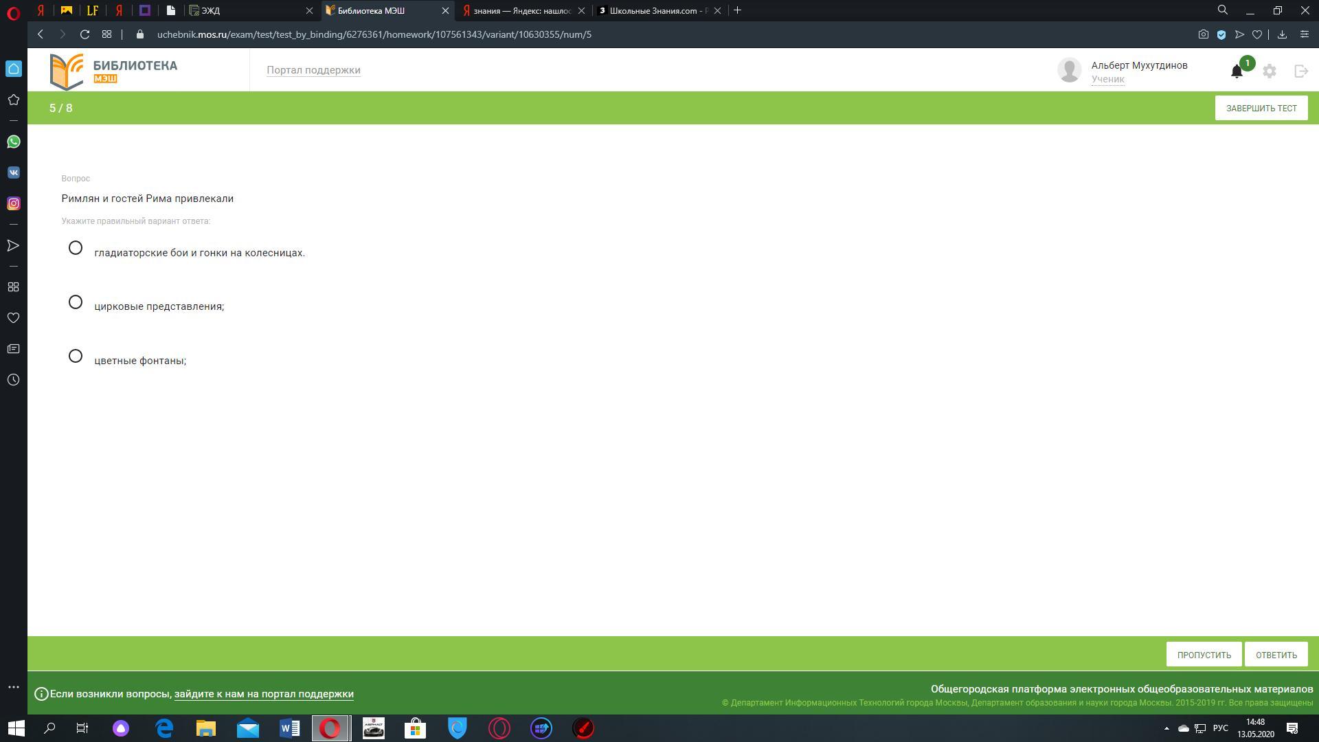Open Instagram in the Opera sidebar
Screen dimensions: 1319x742
tap(13, 203)
